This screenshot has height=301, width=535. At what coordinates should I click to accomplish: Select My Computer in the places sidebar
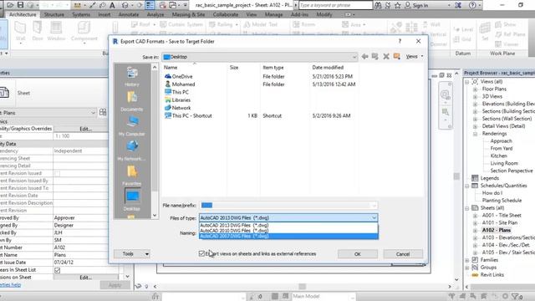(x=132, y=126)
